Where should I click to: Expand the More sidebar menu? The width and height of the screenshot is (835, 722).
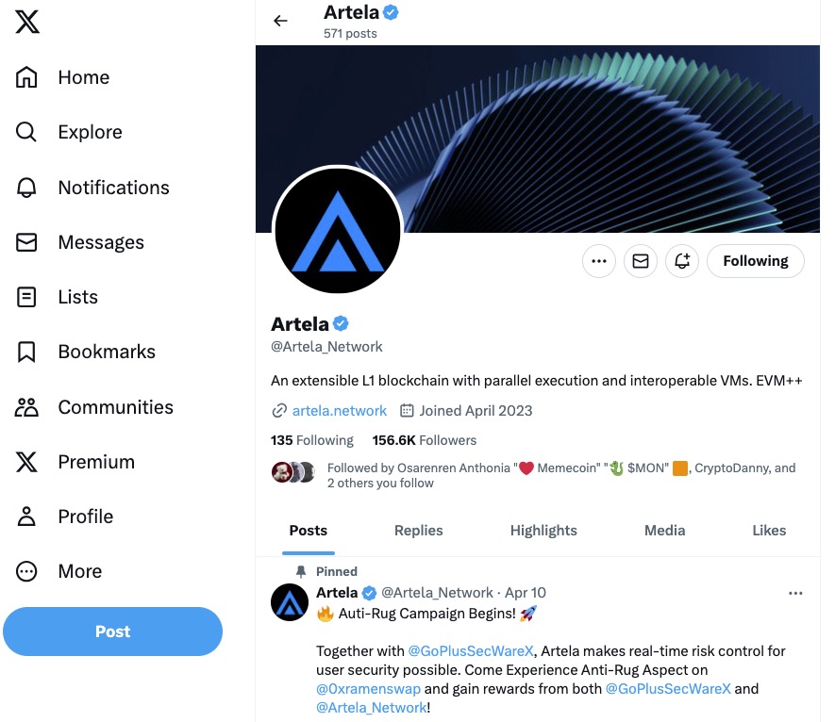[58, 571]
